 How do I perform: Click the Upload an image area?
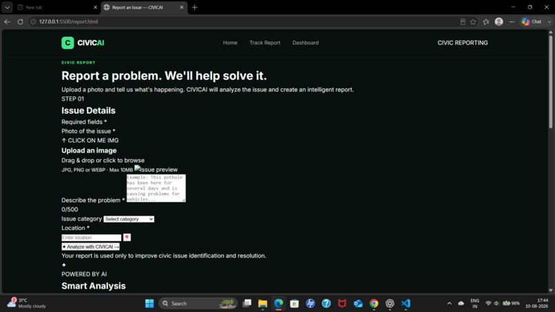[89, 151]
